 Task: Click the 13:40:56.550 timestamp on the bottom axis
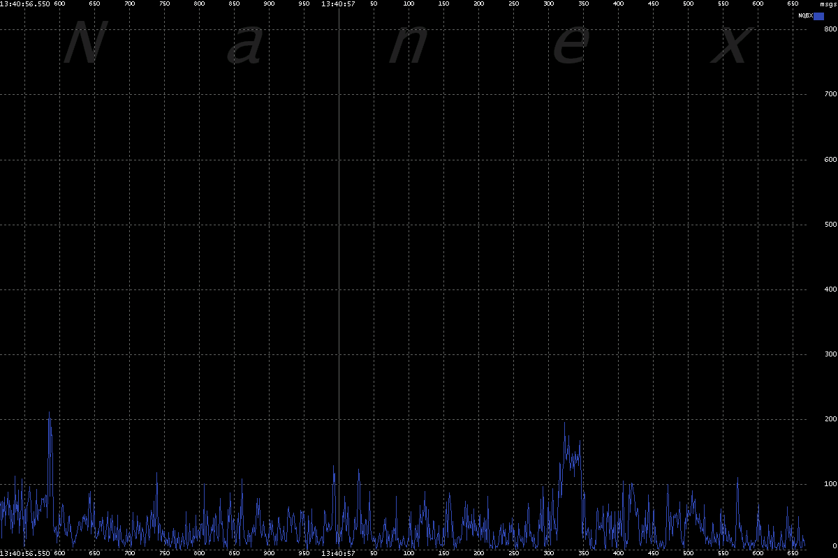point(25,553)
